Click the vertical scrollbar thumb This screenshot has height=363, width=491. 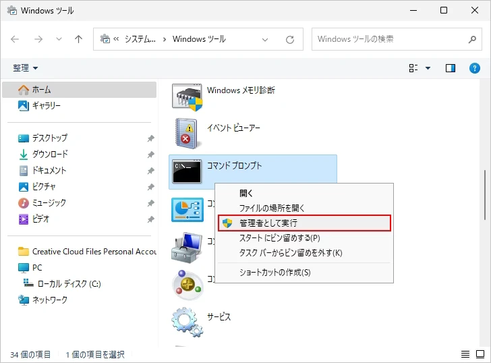click(x=485, y=195)
